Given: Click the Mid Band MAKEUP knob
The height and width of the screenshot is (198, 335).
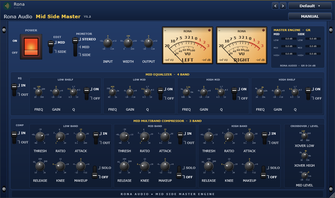Looking at the screenshot, I should pyautogui.click(x=165, y=166).
